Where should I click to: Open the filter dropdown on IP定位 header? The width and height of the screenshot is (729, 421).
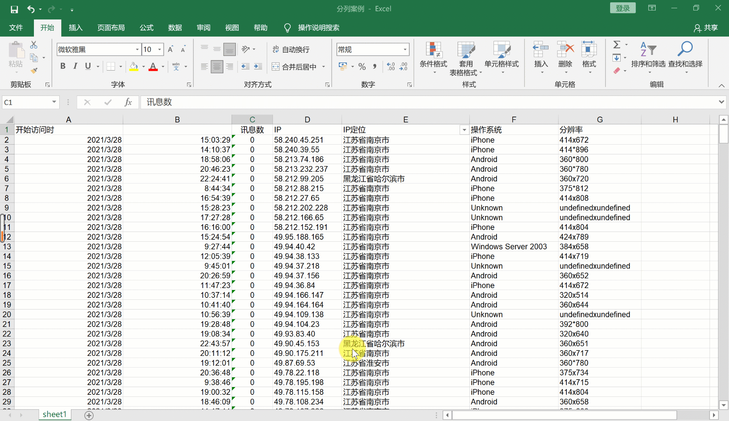(x=464, y=130)
